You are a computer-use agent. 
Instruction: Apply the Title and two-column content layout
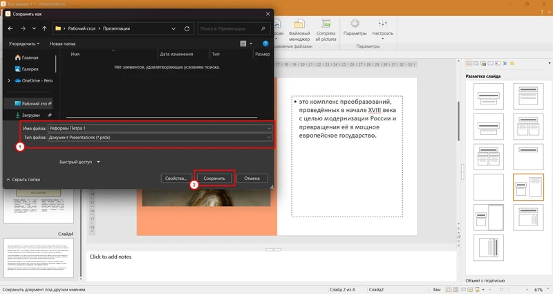point(528,127)
